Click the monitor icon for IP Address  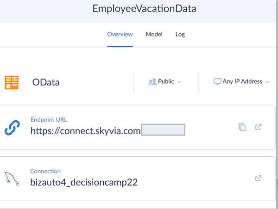[217, 82]
